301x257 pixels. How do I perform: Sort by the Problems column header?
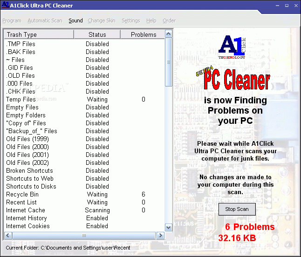click(143, 34)
